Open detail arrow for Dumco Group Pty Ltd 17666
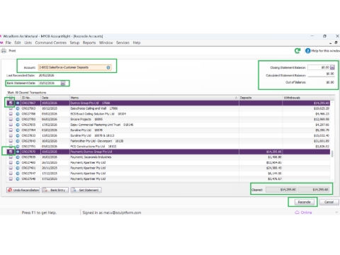 pos(18,103)
